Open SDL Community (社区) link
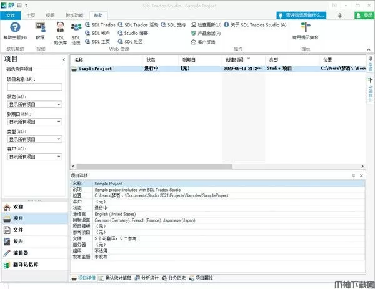The image size is (375, 289). pyautogui.click(x=130, y=42)
